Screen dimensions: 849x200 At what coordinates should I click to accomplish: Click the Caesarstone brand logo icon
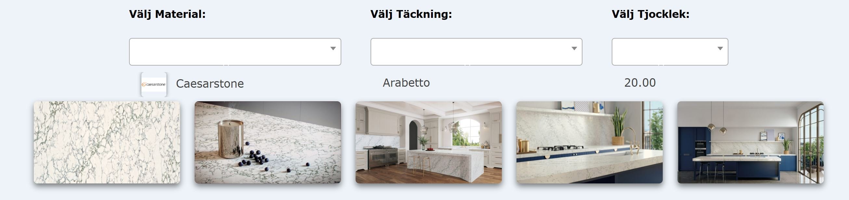(x=154, y=84)
